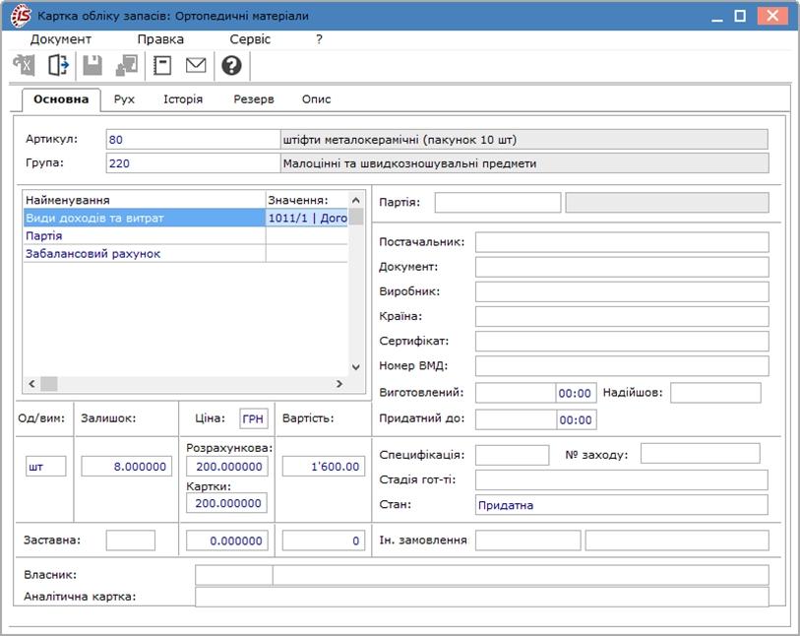
Task: Click the Розрахункова price field
Action: (x=227, y=467)
